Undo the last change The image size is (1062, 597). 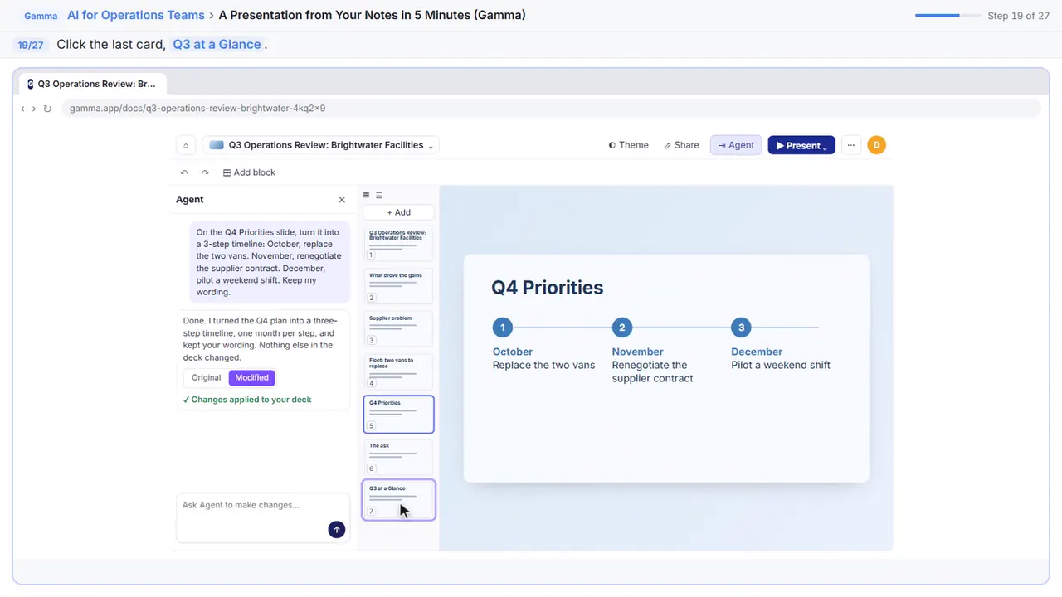(x=184, y=172)
